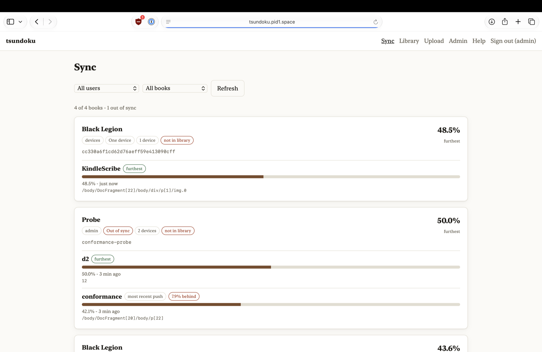Open the Share icon

(505, 22)
